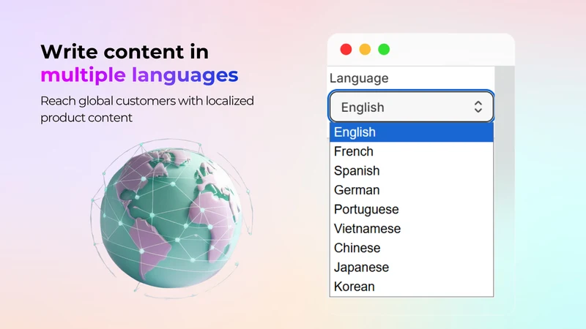Select English from the language list

(411, 132)
